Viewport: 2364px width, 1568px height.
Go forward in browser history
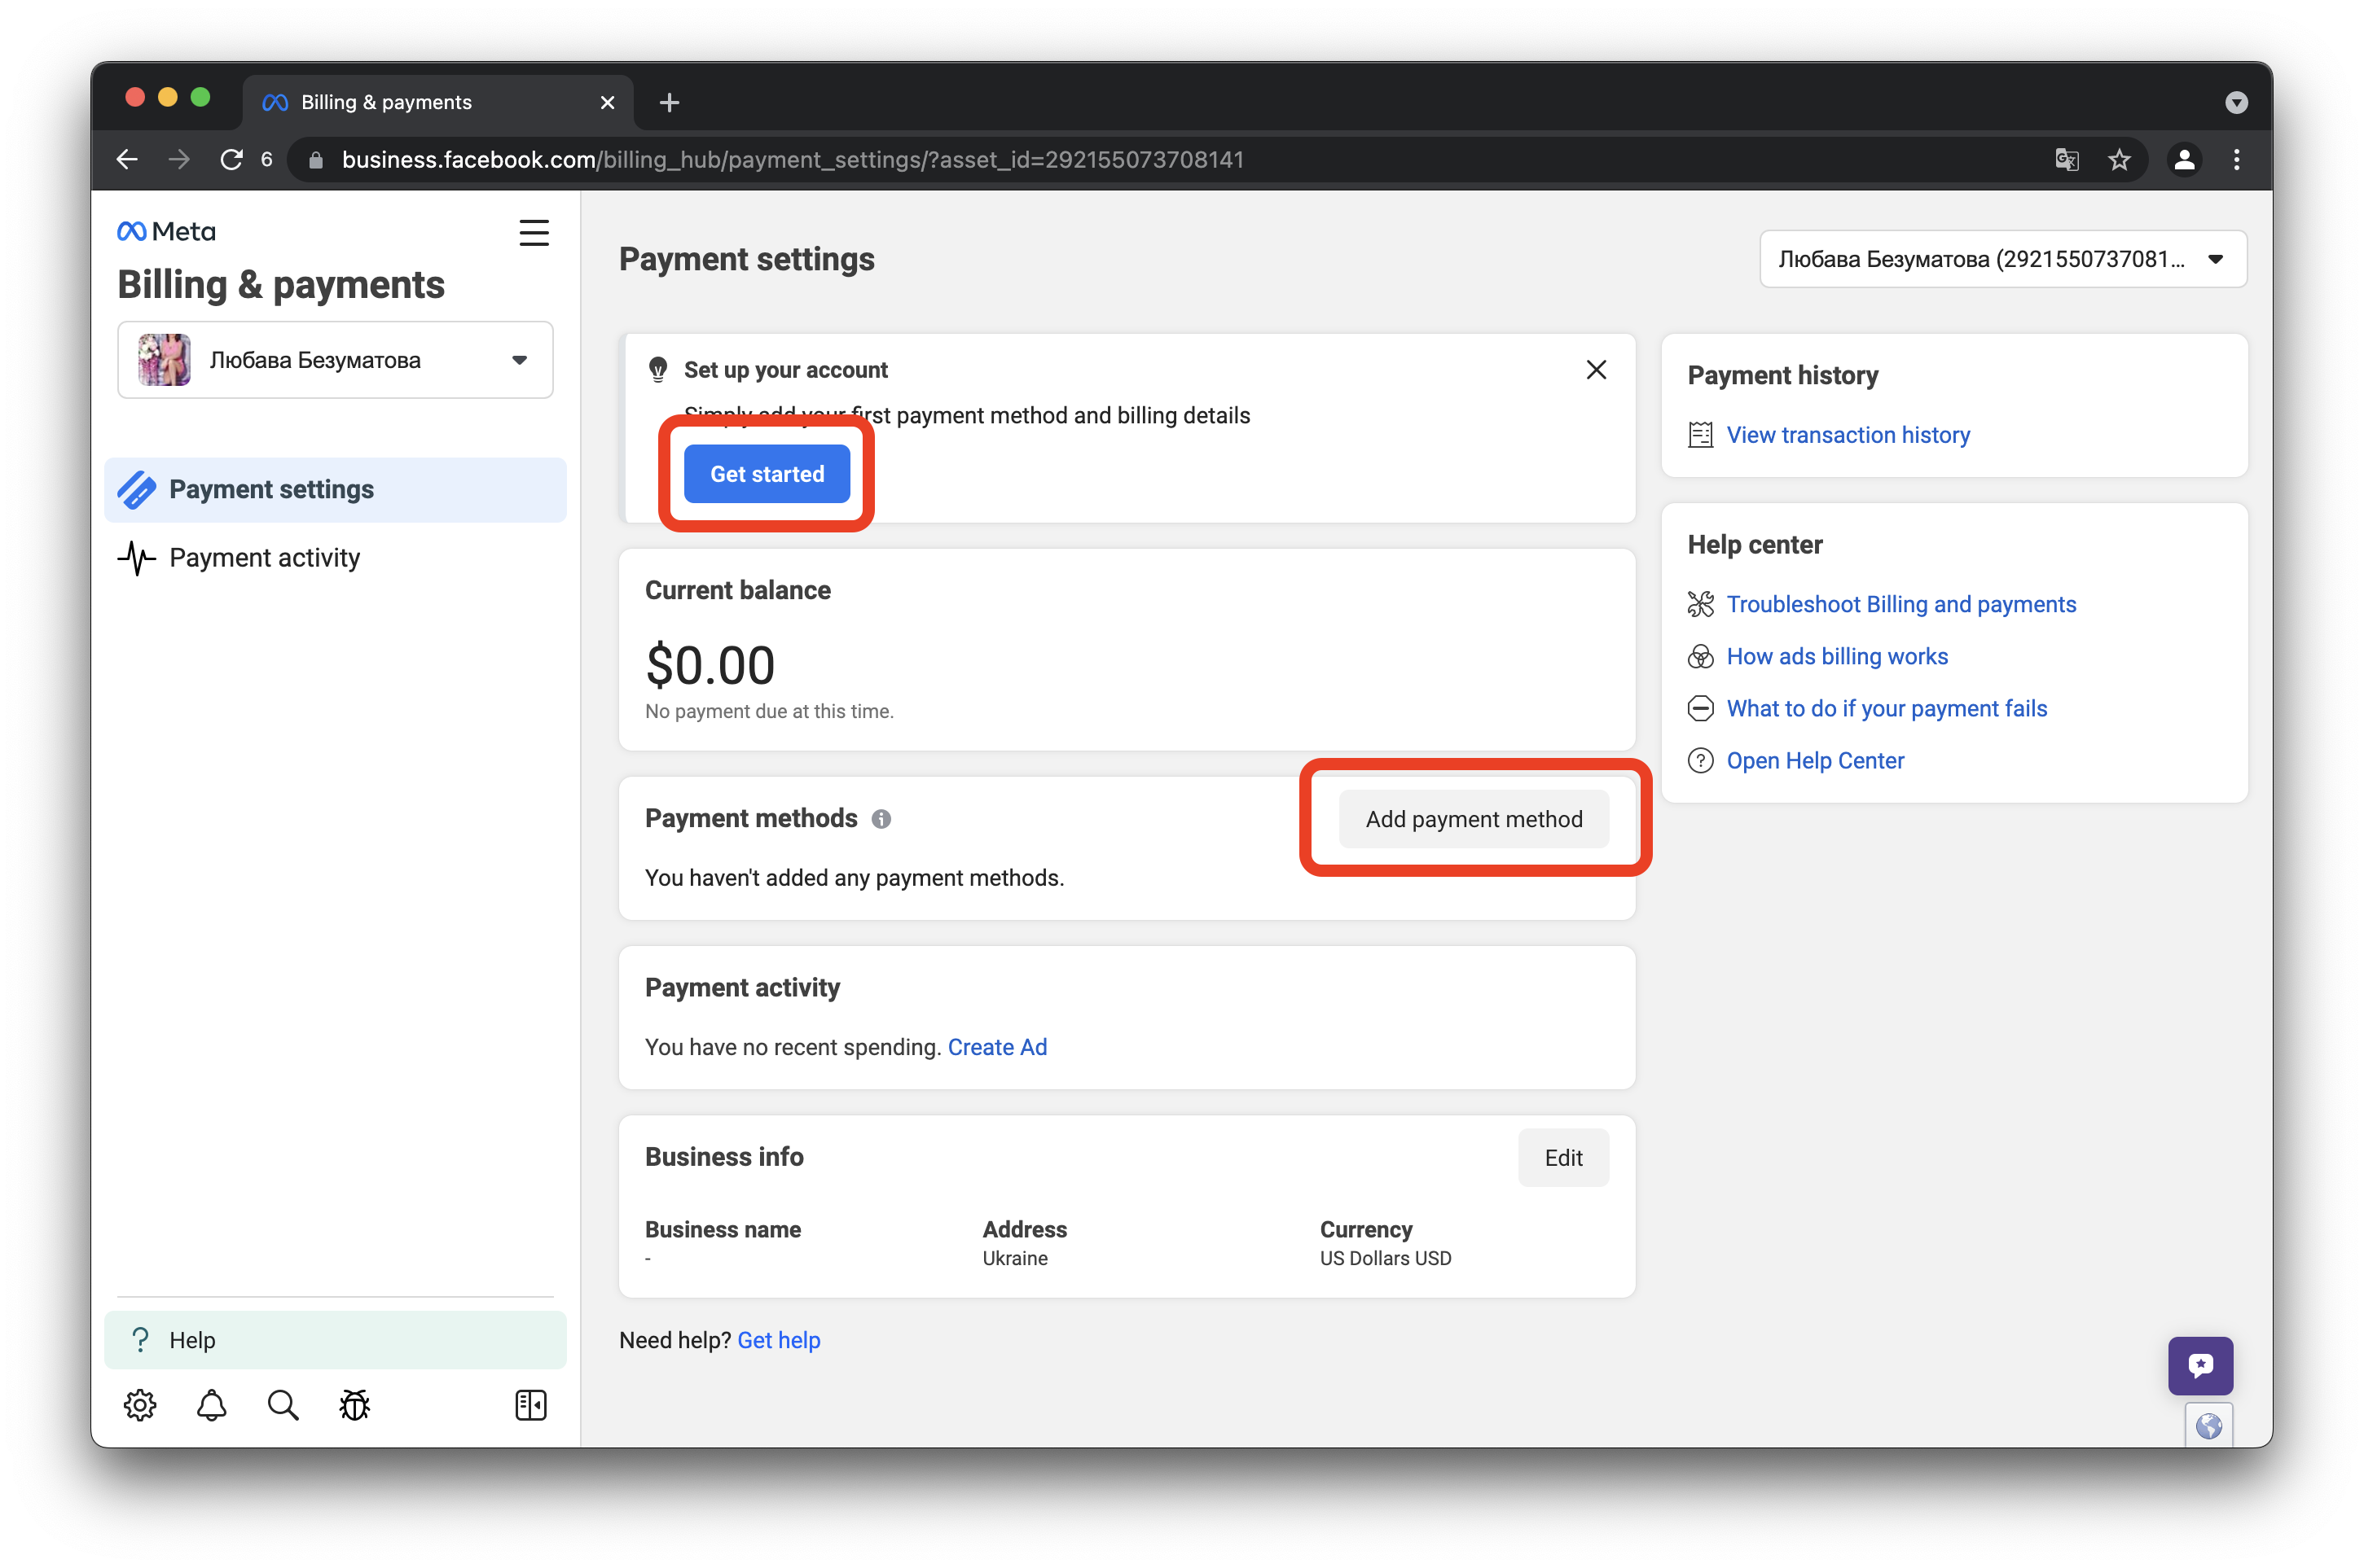(179, 159)
